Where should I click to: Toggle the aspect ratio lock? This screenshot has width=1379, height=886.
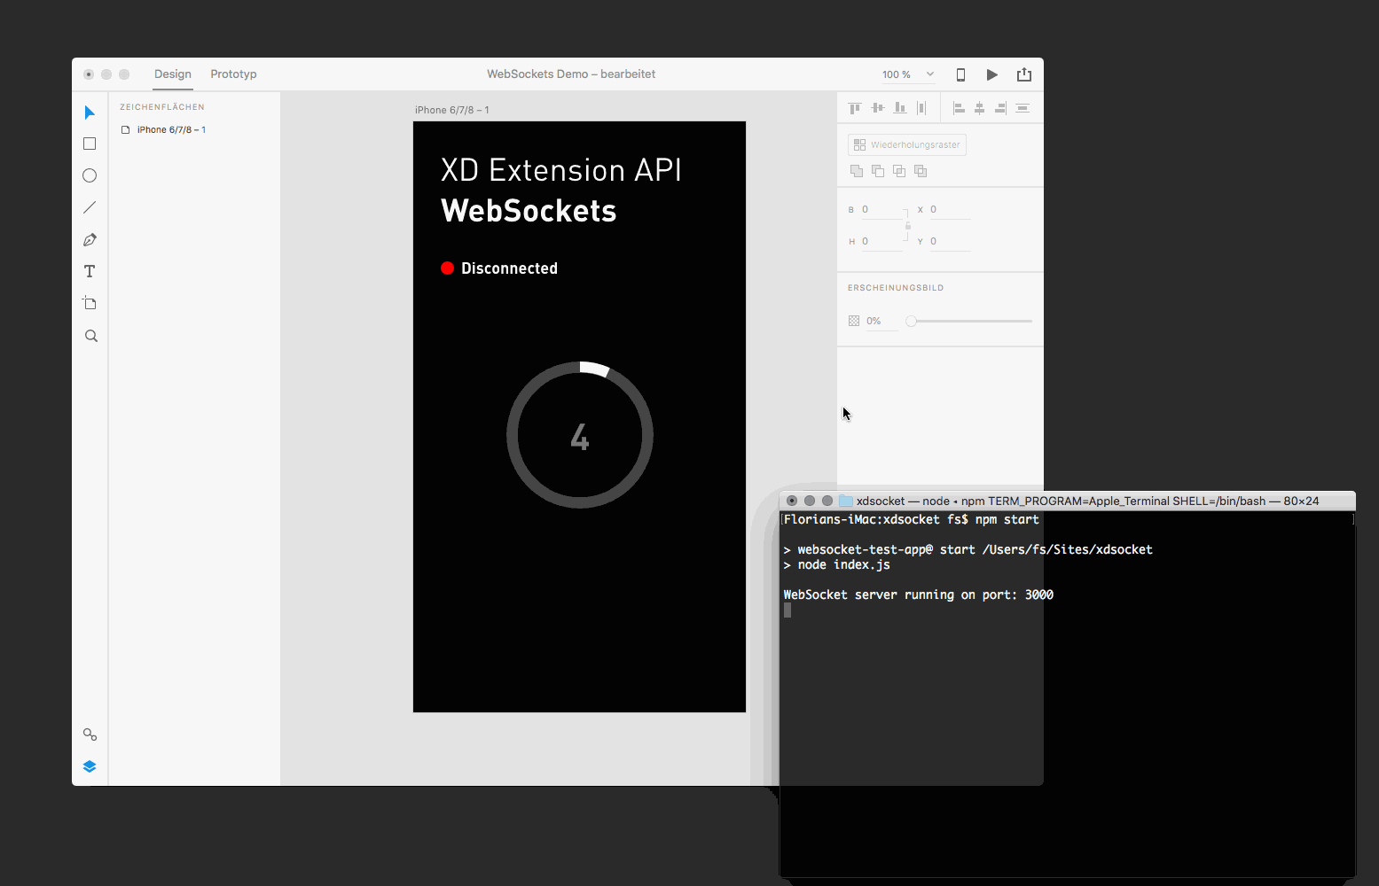907,226
